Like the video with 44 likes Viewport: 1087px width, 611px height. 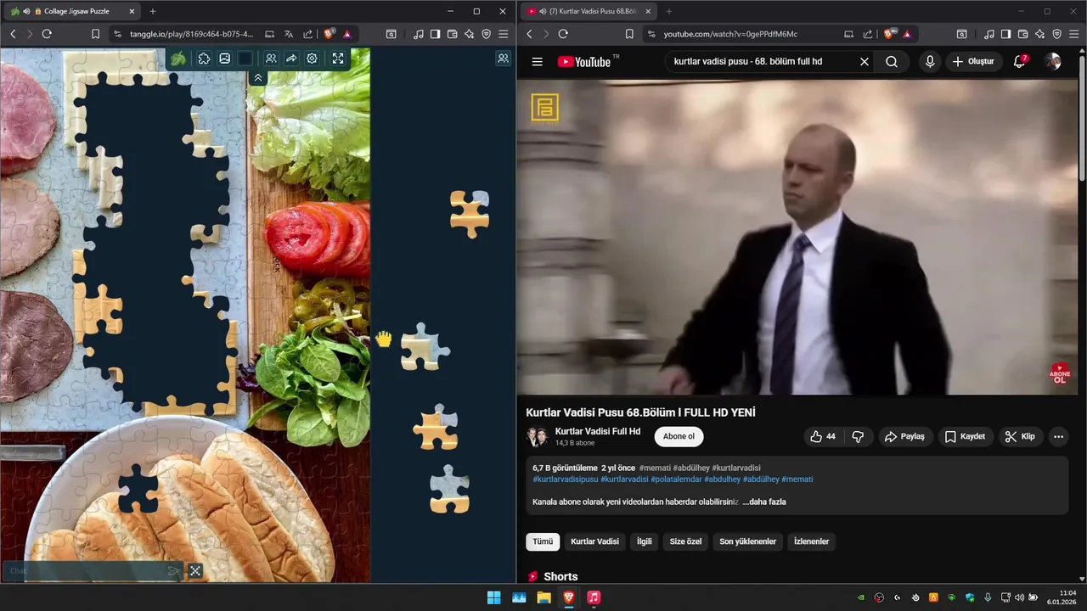point(822,436)
